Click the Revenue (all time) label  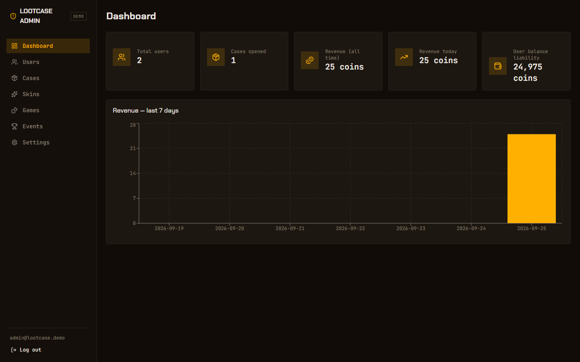342,55
